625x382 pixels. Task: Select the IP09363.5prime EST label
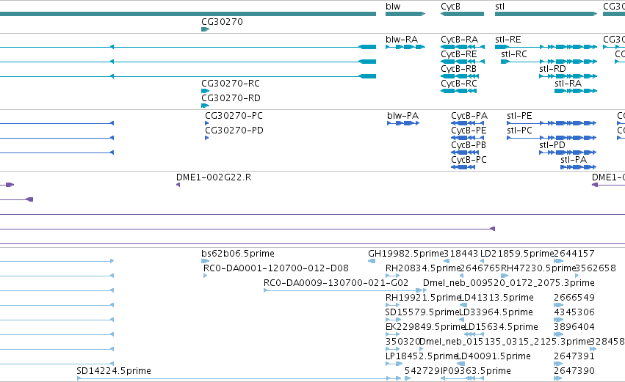click(x=475, y=371)
